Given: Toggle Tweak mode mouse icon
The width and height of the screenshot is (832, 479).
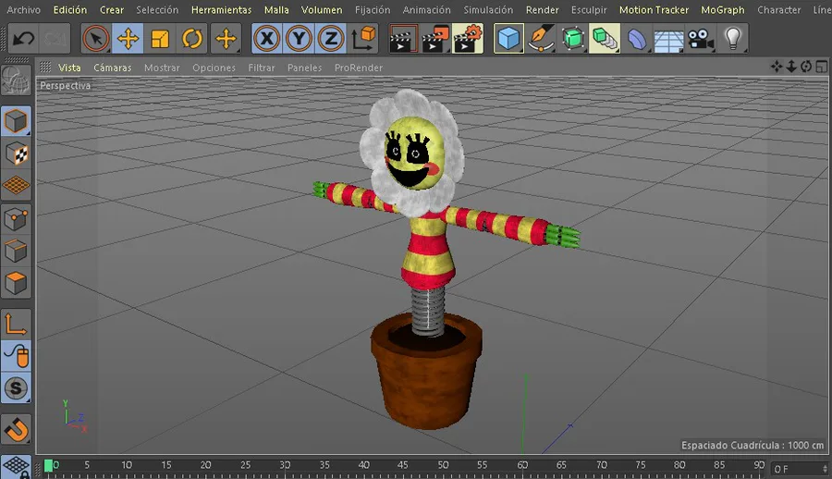Looking at the screenshot, I should [16, 355].
